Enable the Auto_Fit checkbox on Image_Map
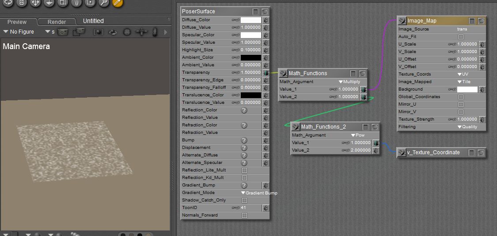The height and width of the screenshot is (236, 497). [461, 37]
